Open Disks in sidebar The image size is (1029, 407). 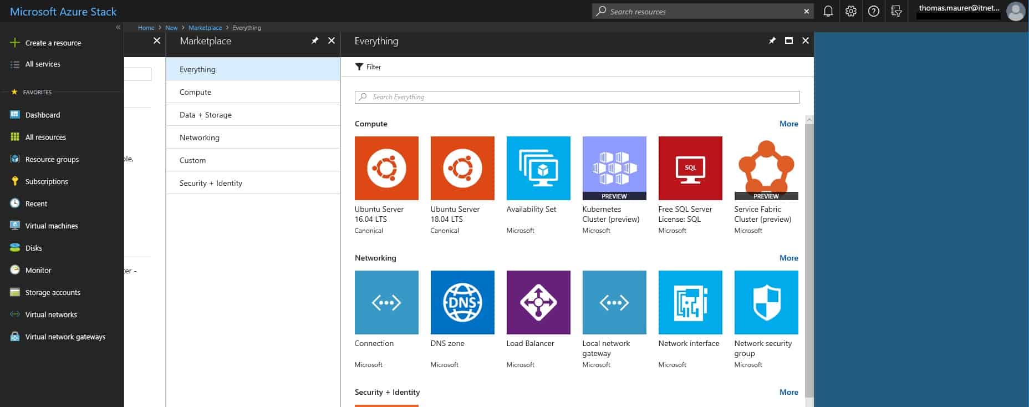pyautogui.click(x=33, y=248)
